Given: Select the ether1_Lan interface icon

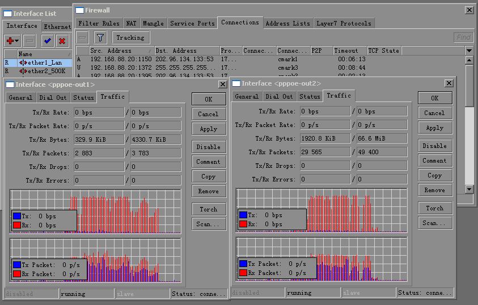Looking at the screenshot, I should point(23,62).
